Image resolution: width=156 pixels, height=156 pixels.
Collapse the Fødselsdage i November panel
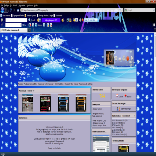[x=135, y=116]
